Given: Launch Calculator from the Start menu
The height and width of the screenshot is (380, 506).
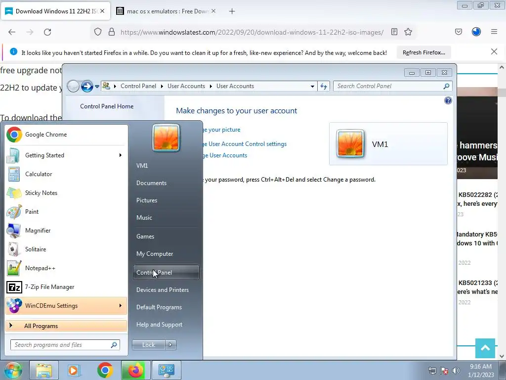Looking at the screenshot, I should coord(66,174).
